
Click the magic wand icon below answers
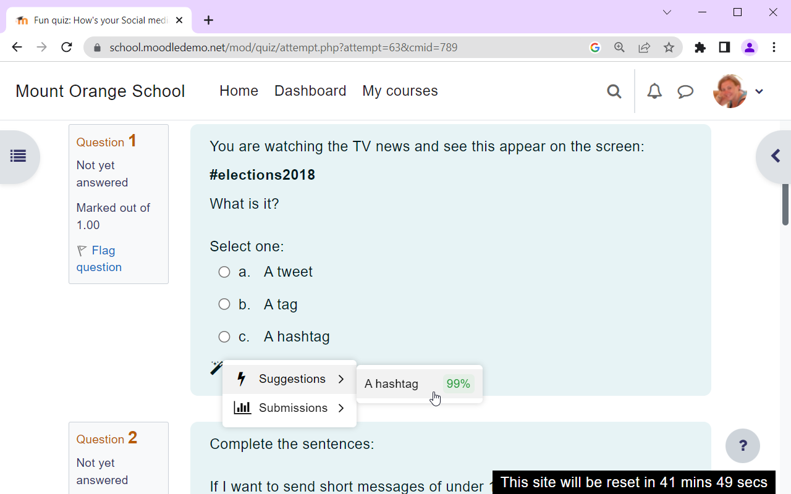pos(216,367)
